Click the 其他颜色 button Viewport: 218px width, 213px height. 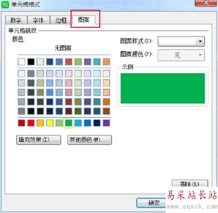tap(89, 140)
